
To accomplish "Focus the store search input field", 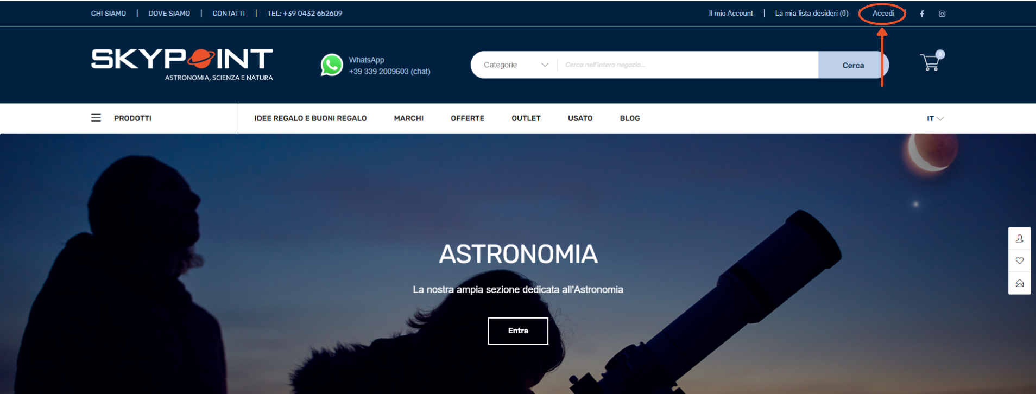I will tap(687, 65).
